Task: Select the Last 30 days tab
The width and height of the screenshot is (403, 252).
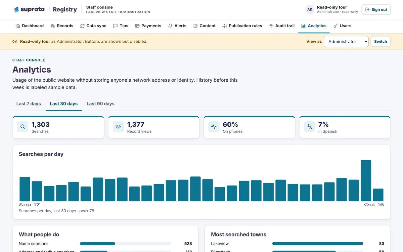Action: point(64,103)
